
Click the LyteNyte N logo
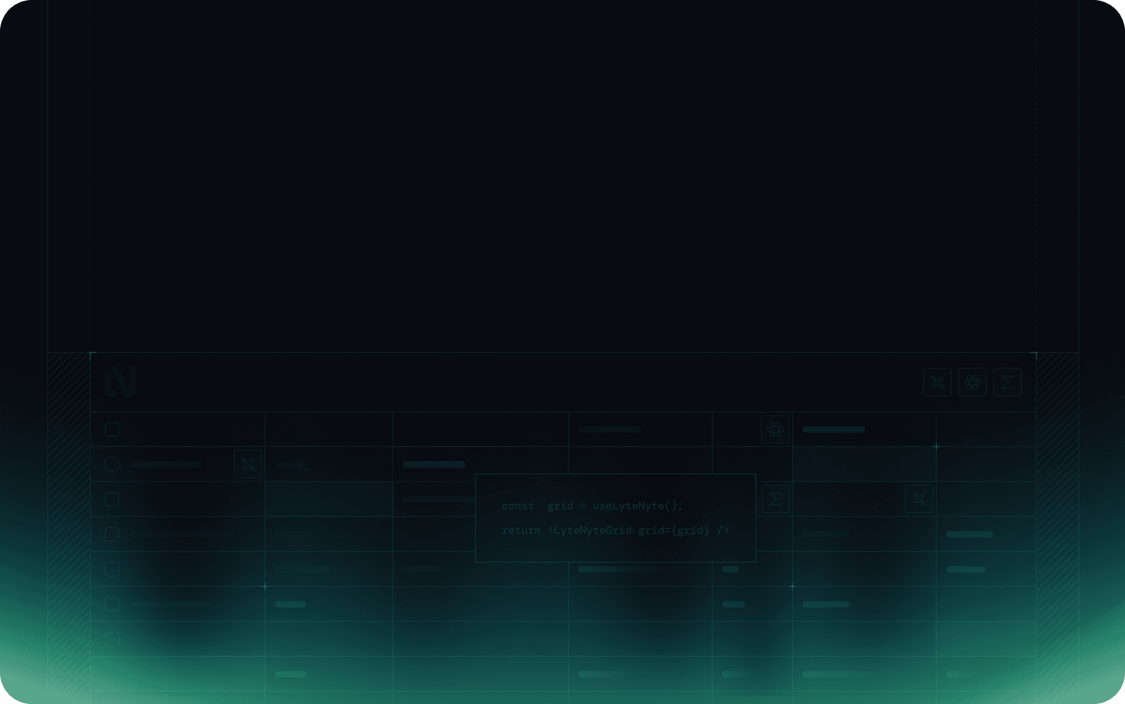click(x=120, y=382)
